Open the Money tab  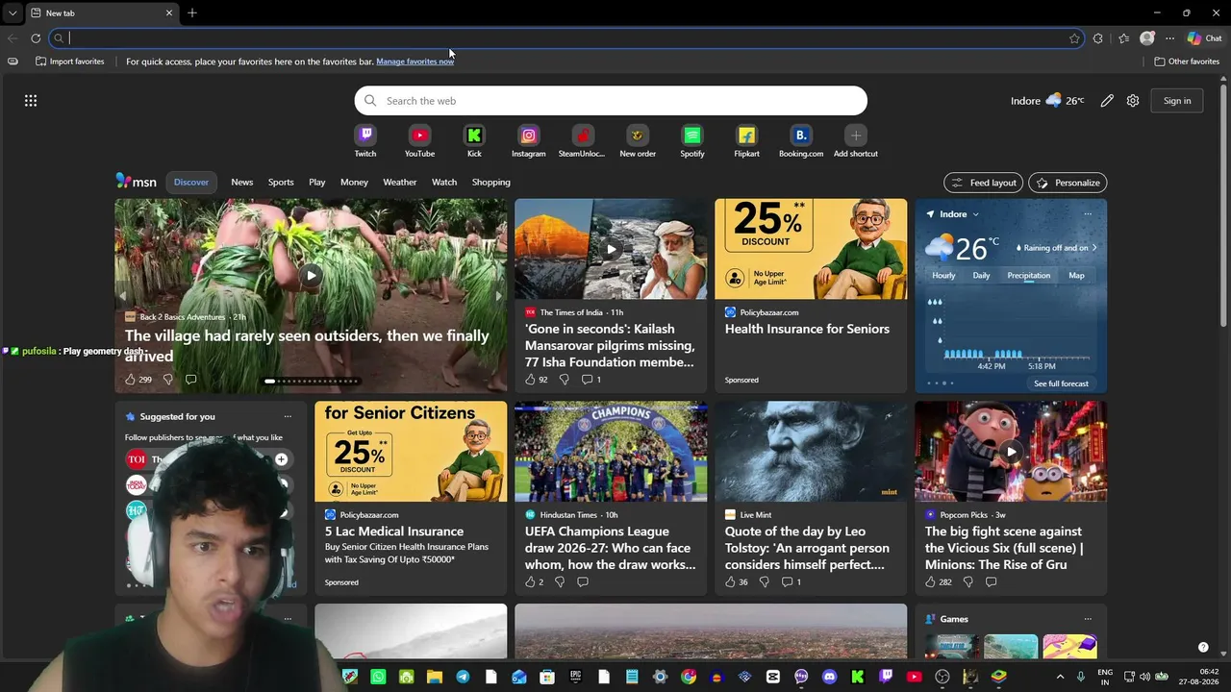[354, 183]
